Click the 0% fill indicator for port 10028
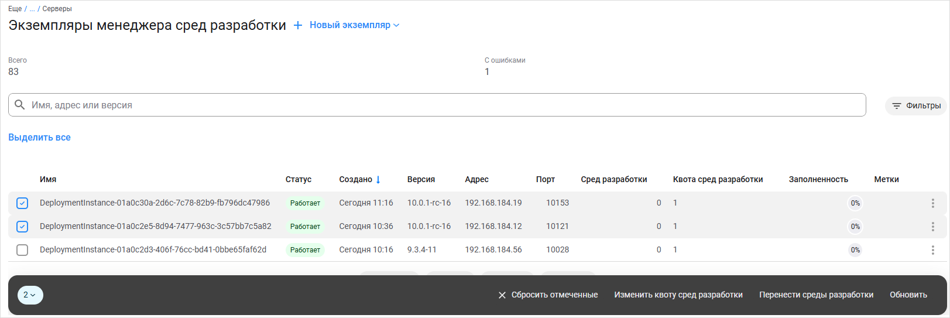Viewport: 950px width, 318px height. tap(855, 250)
